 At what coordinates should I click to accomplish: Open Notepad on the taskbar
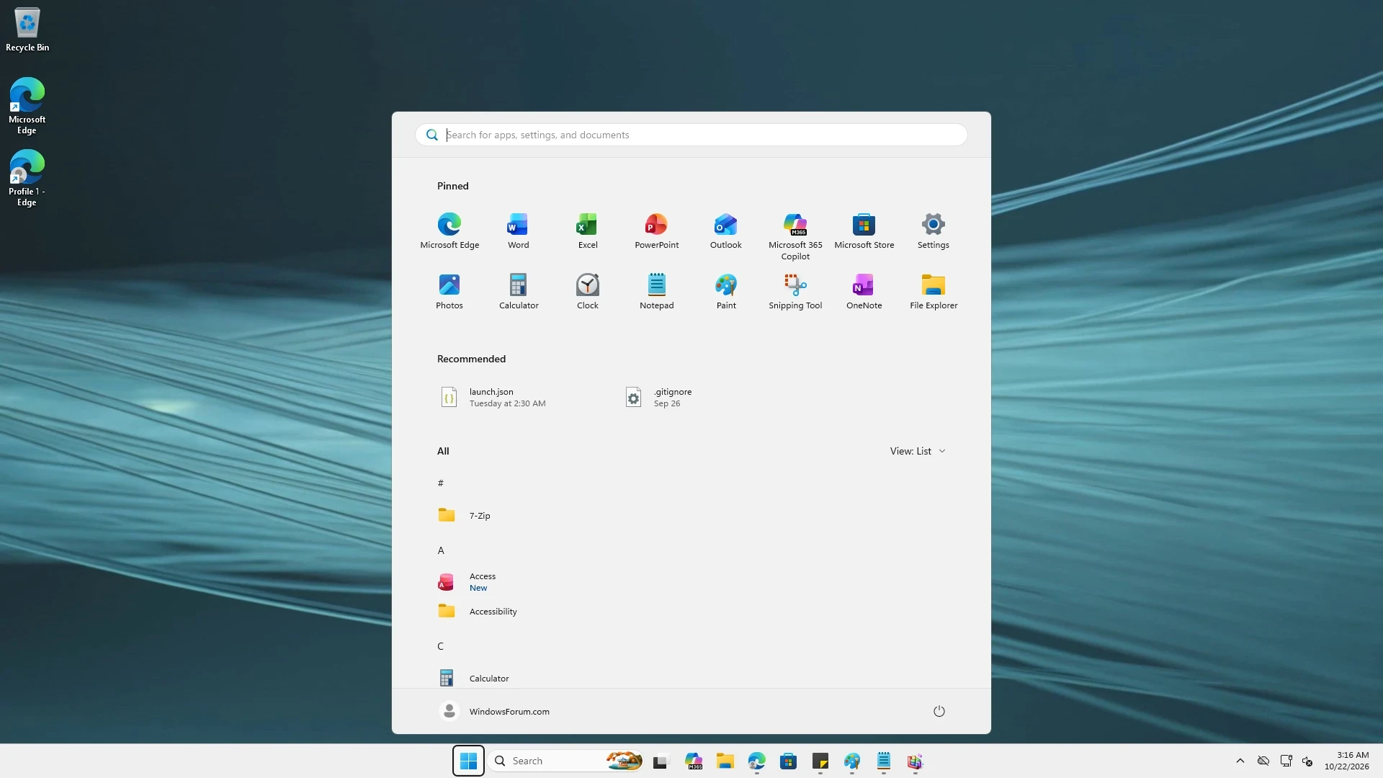coord(883,761)
